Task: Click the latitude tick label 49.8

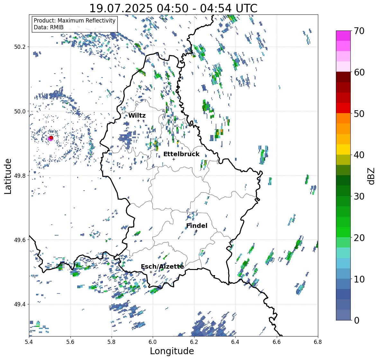Action: (x=20, y=175)
